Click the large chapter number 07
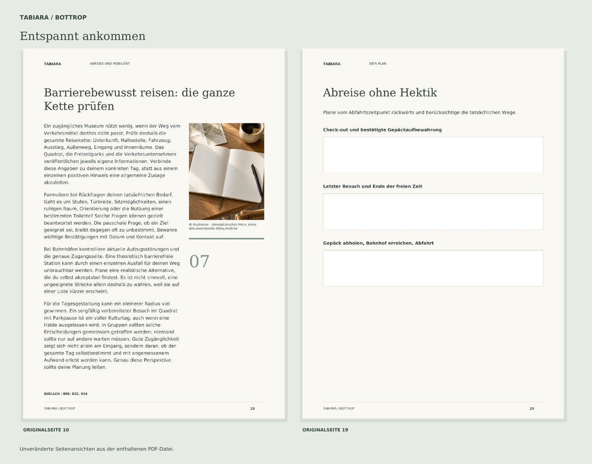 [199, 262]
